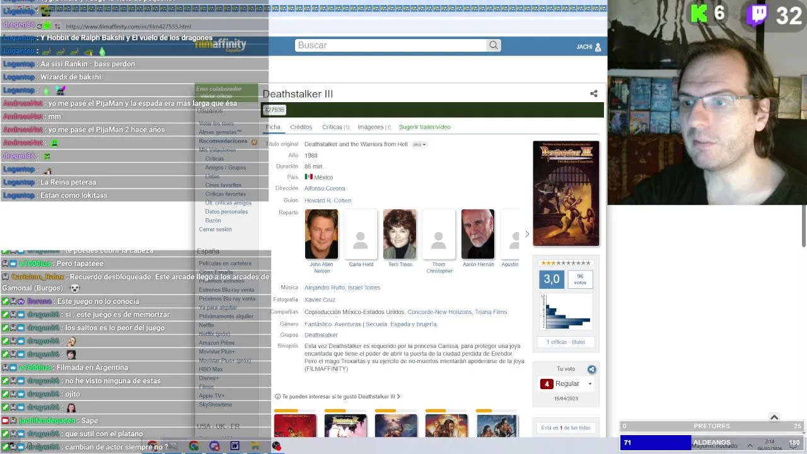This screenshot has height=454, width=807.
Task: Click '1 críticas - títulos' button
Action: click(566, 342)
